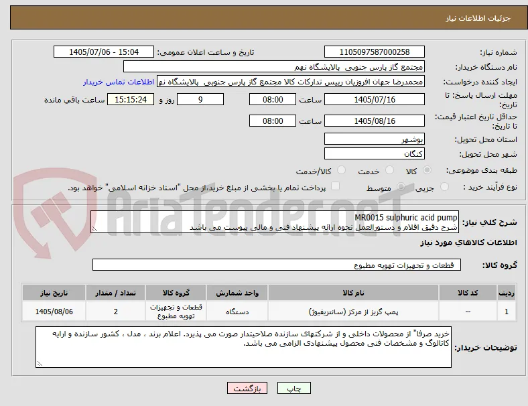
Task: Click the announcement date field 1405/07/06 - 15:04
Action: (x=104, y=52)
